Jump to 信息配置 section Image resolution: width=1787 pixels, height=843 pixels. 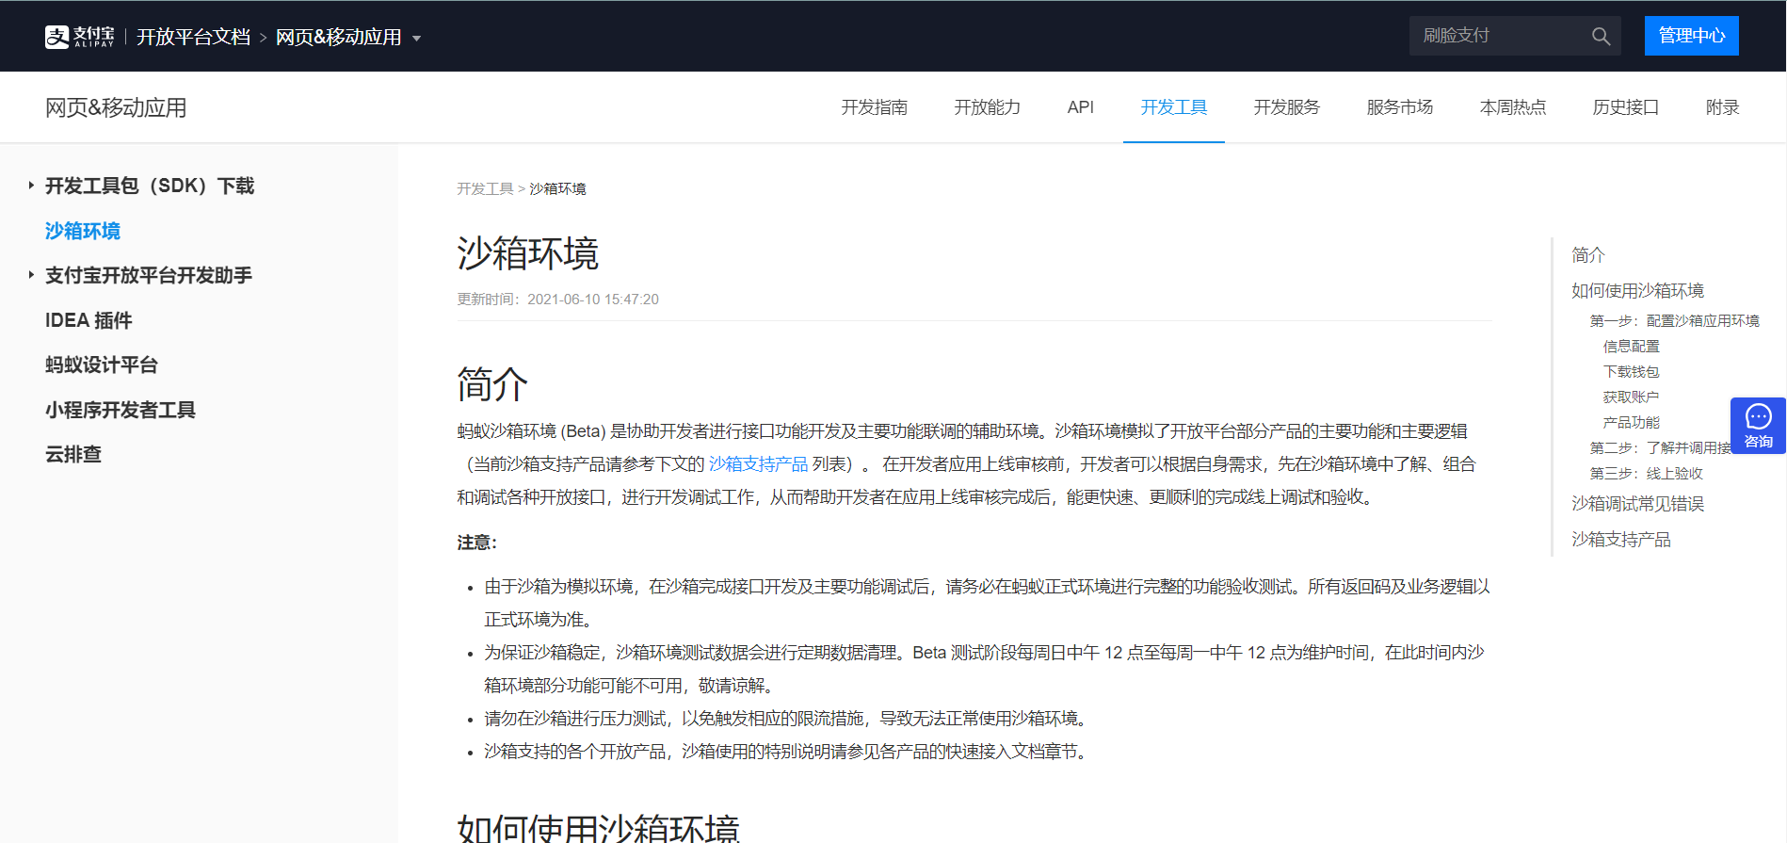[x=1631, y=346]
